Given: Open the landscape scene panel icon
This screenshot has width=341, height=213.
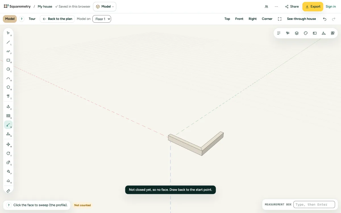Looking at the screenshot, I should coord(324,33).
